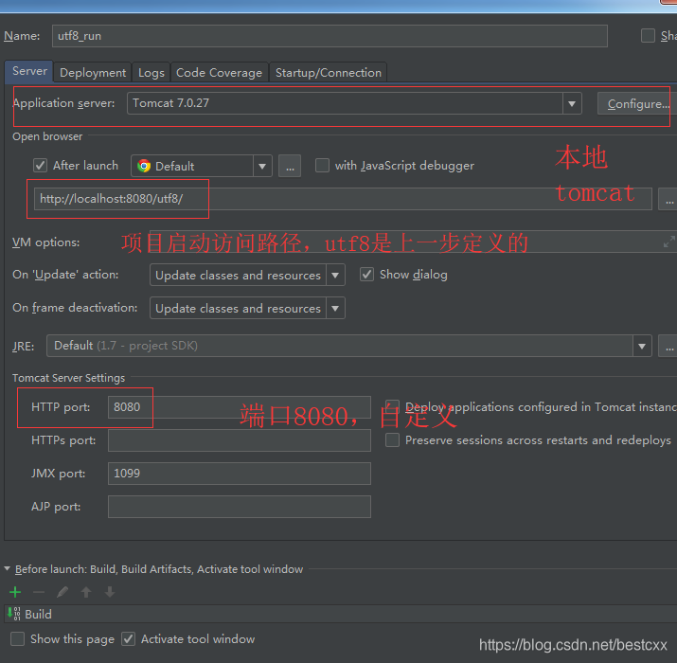This screenshot has width=677, height=663.
Task: Click the JMX port field 1099
Action: click(x=240, y=474)
